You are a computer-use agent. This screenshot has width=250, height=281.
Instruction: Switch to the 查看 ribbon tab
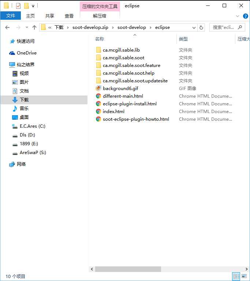(69, 16)
